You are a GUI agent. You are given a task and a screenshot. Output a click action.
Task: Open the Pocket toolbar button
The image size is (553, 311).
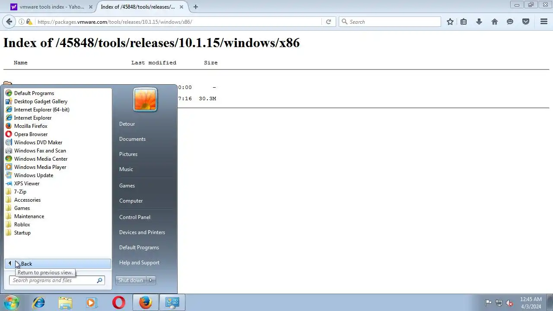click(x=526, y=22)
